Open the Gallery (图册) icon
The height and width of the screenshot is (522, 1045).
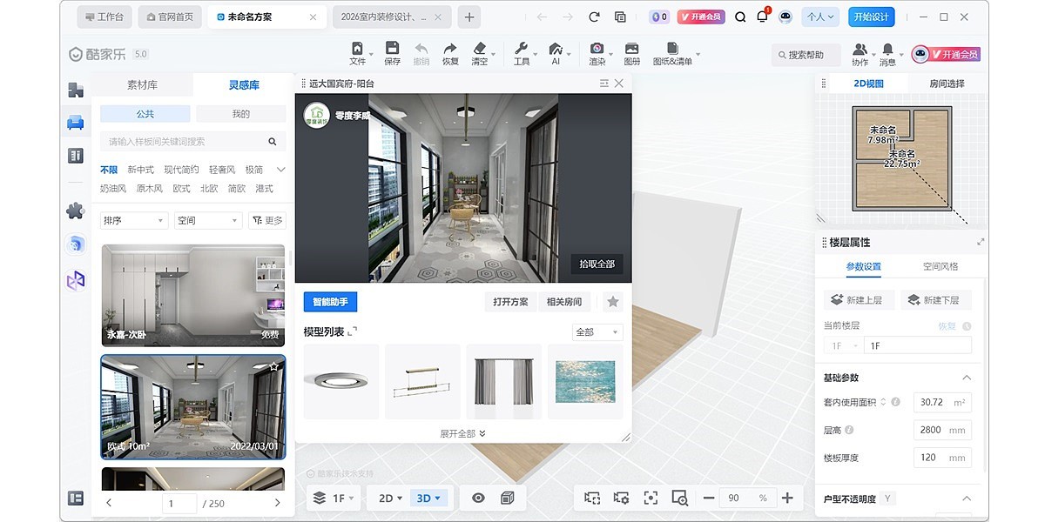[x=632, y=53]
